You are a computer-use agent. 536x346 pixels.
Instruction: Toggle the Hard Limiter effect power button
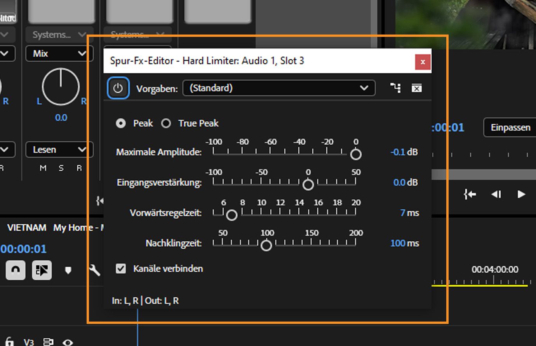point(118,88)
